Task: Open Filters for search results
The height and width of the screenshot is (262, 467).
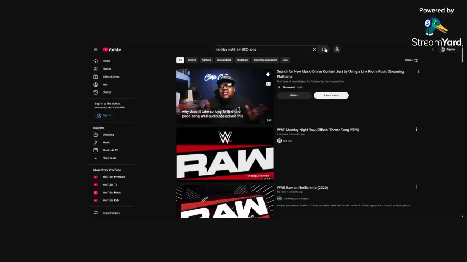Action: click(x=412, y=60)
